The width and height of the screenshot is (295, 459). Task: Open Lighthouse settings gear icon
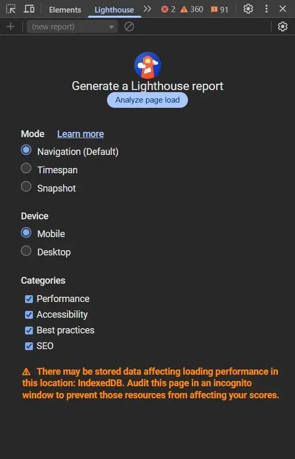(282, 27)
